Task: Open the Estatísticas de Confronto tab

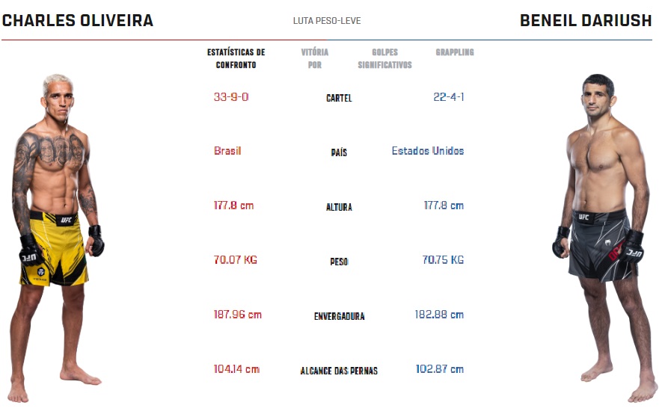Action: pyautogui.click(x=236, y=58)
